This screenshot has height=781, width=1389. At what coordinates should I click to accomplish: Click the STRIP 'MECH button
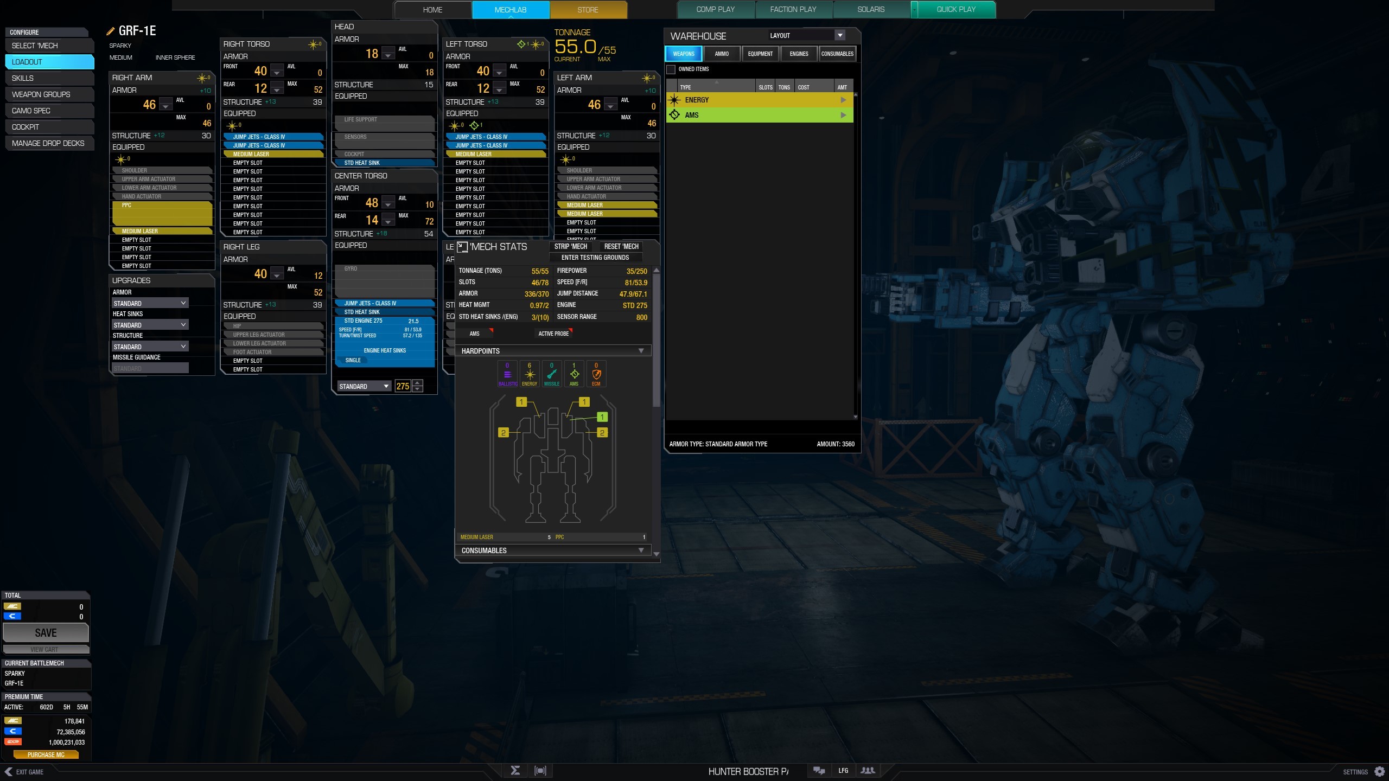[x=570, y=246]
